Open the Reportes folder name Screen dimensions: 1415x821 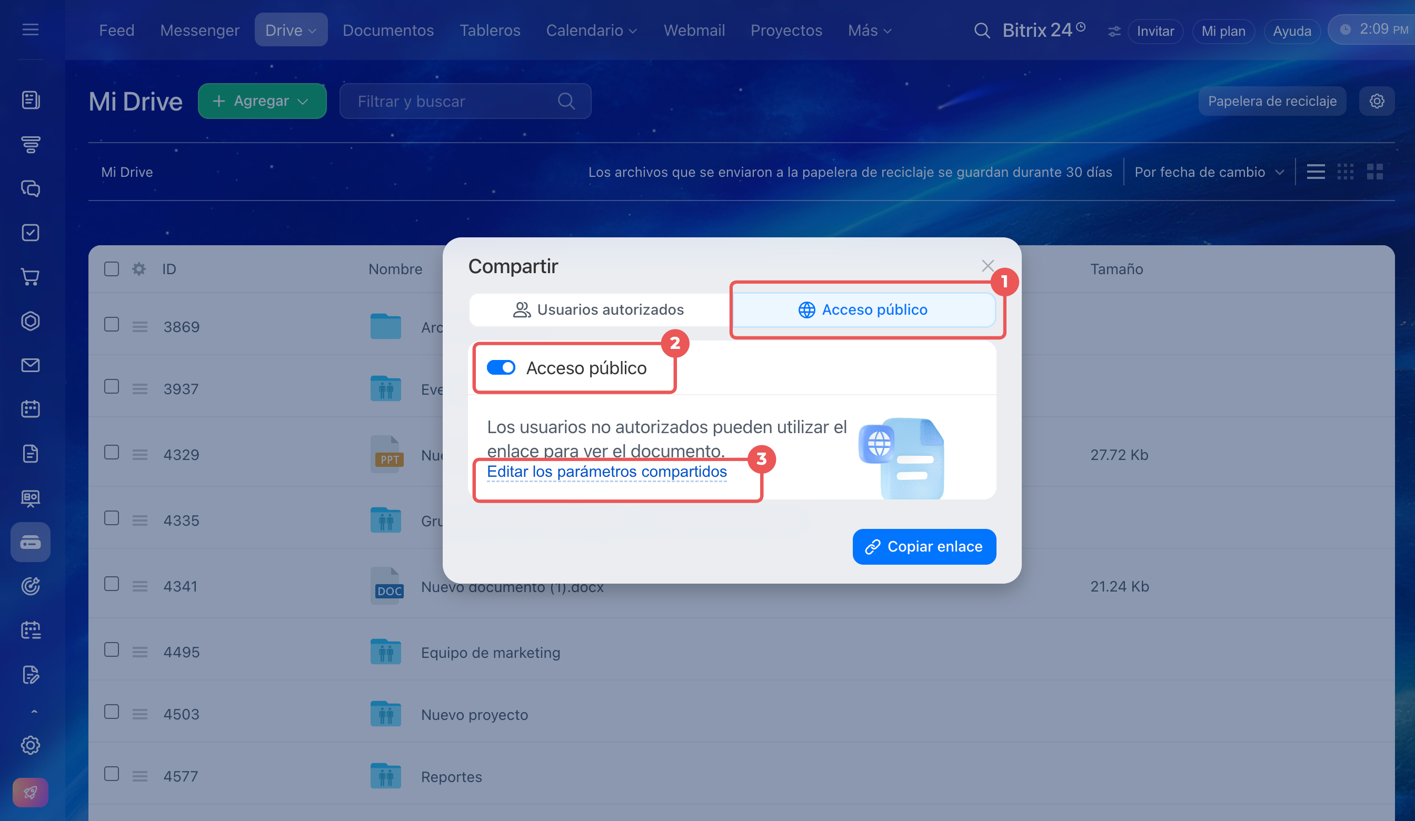(x=452, y=777)
